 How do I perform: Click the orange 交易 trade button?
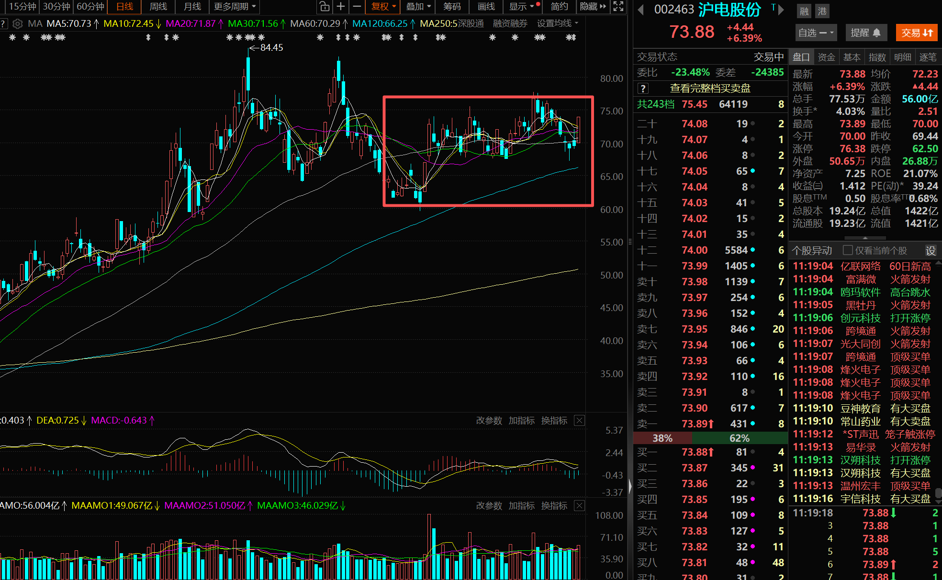click(917, 33)
